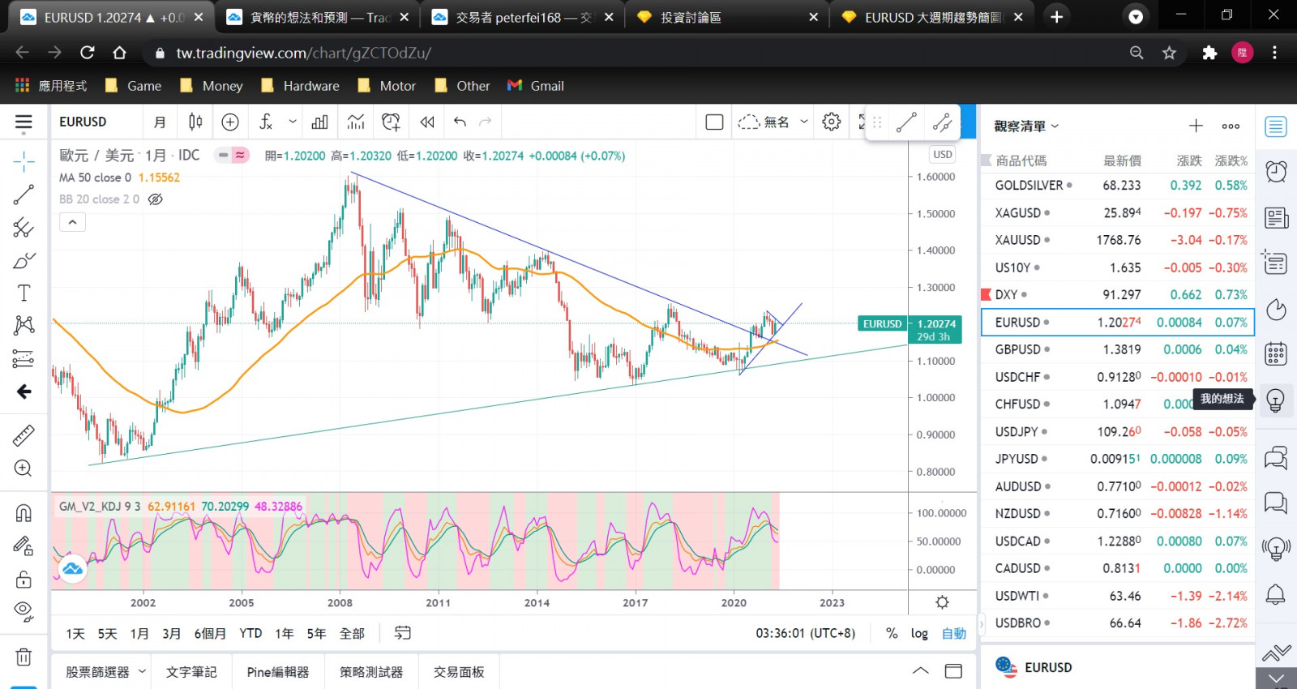The height and width of the screenshot is (689, 1297).
Task: Collapse the indicator legend chevron
Action: point(72,222)
